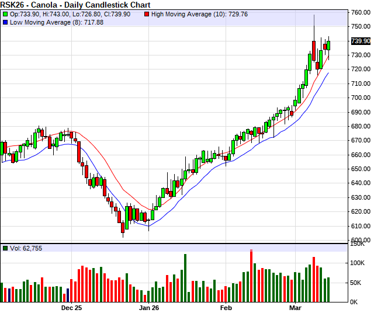Click the Vol: 62,755 legend text
Image resolution: width=374 pixels, height=313 pixels.
(27, 248)
